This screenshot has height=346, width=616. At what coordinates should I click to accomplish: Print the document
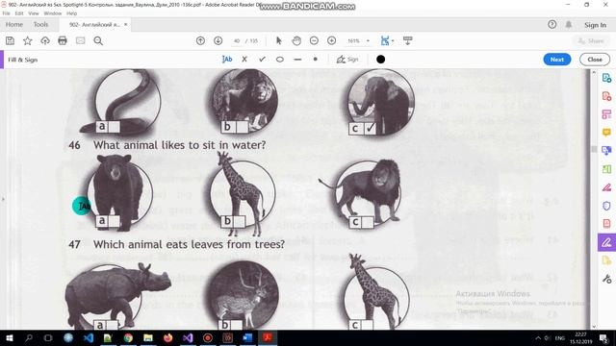coord(63,40)
